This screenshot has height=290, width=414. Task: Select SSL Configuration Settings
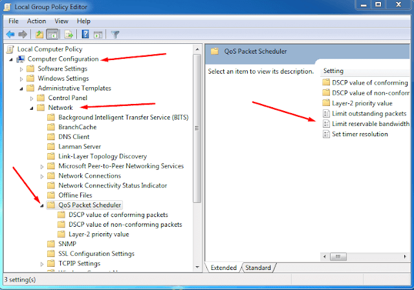[96, 254]
